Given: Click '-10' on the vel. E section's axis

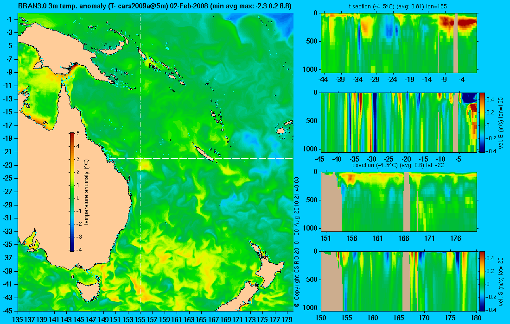Looking at the screenshot, I should pos(441,159).
